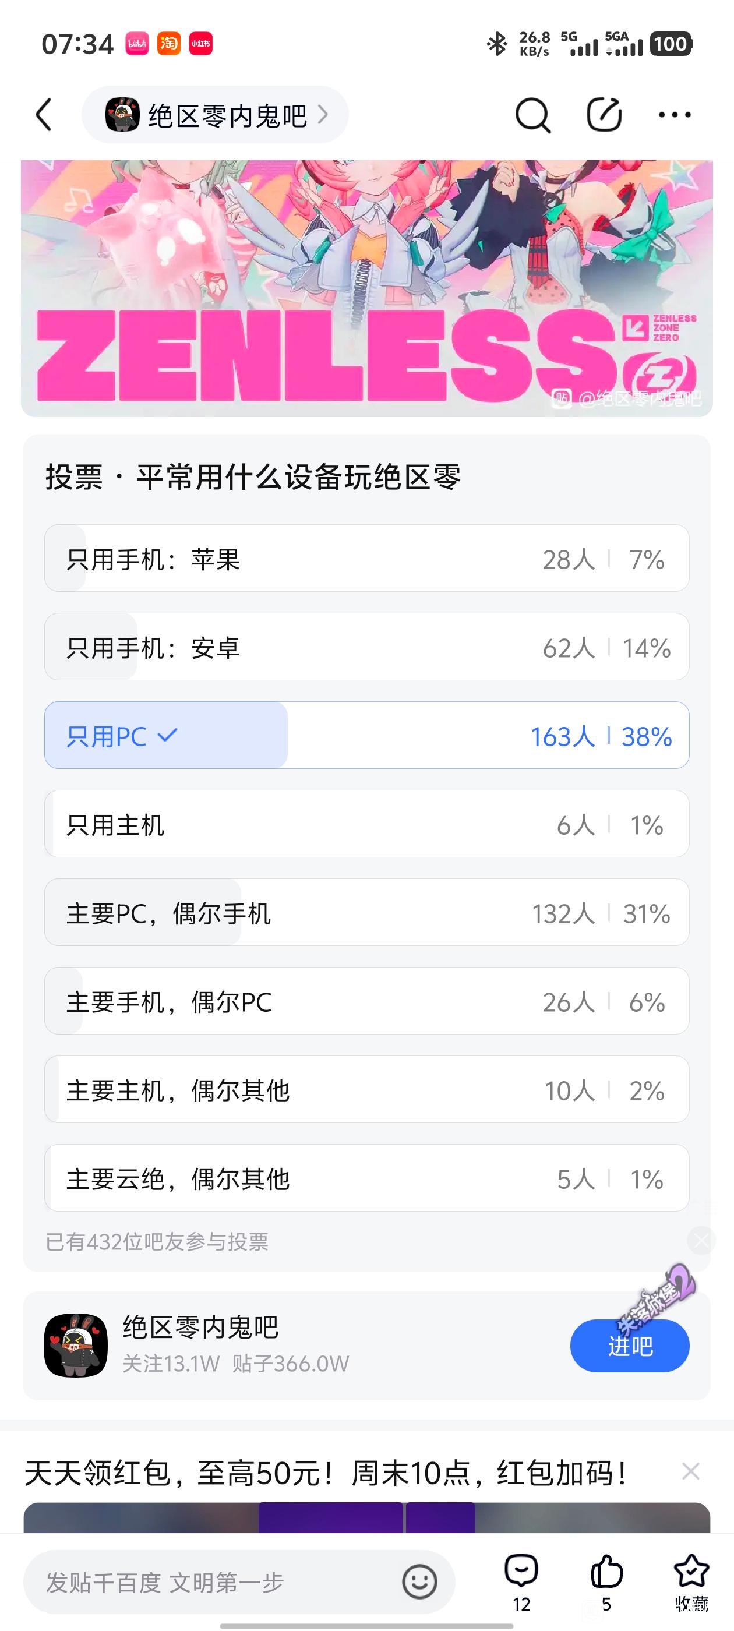Choose poll option 主要云绝，偶尔其他
This screenshot has height=1631, width=734.
coord(366,1178)
